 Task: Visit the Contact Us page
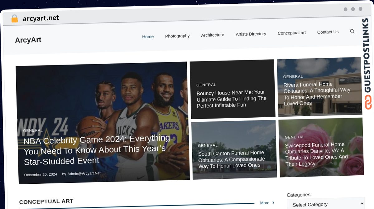[328, 32]
